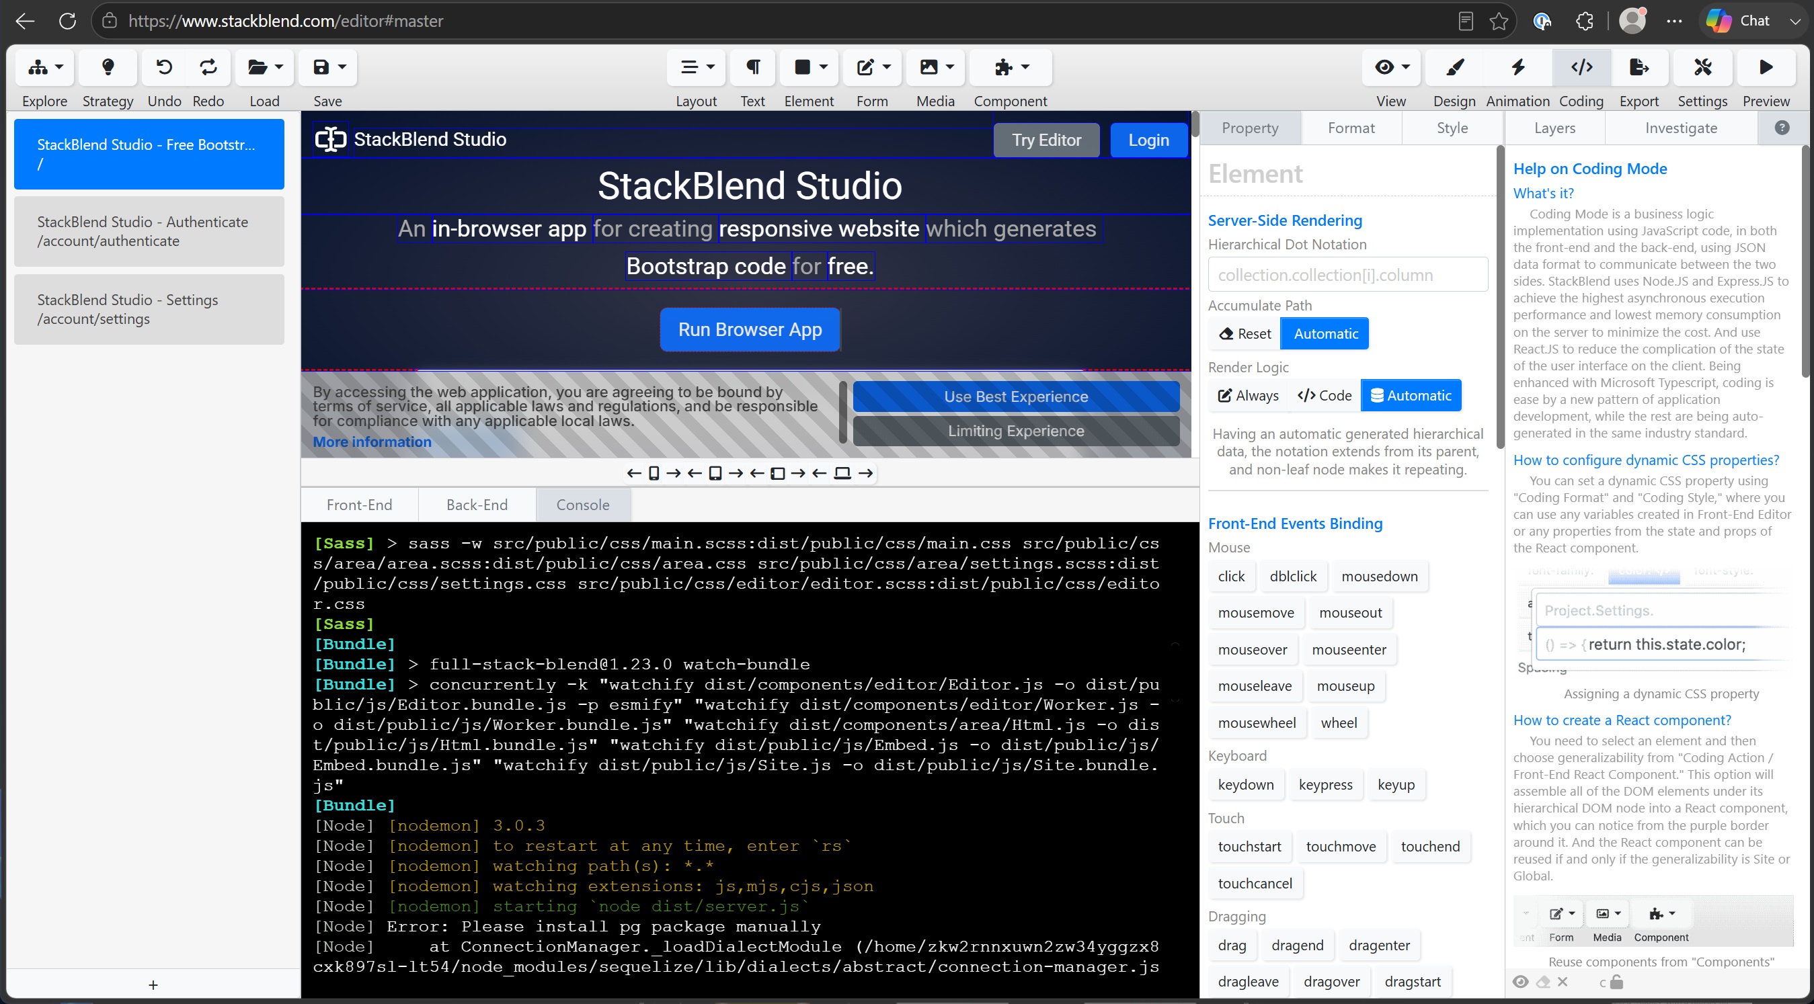Expand the Save dropdown
Viewport: 1814px width, 1004px height.
tap(328, 68)
